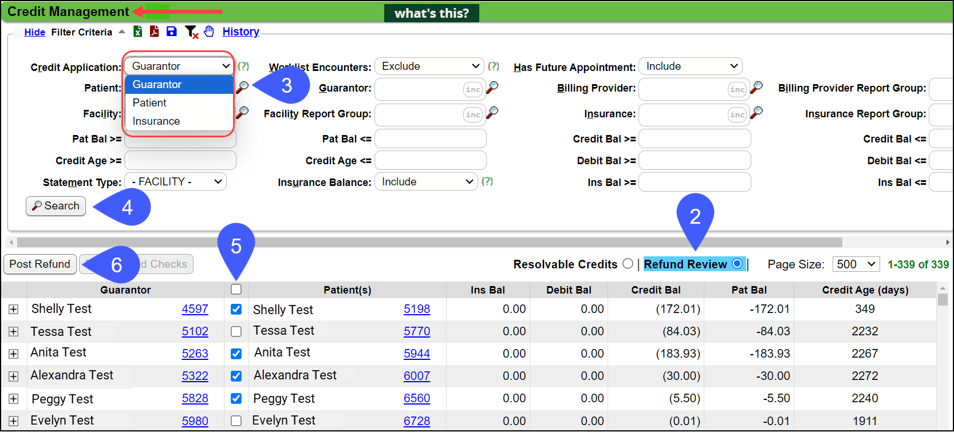Expand the Anita Test guarantor row
Image resolution: width=954 pixels, height=432 pixels.
coord(14,354)
